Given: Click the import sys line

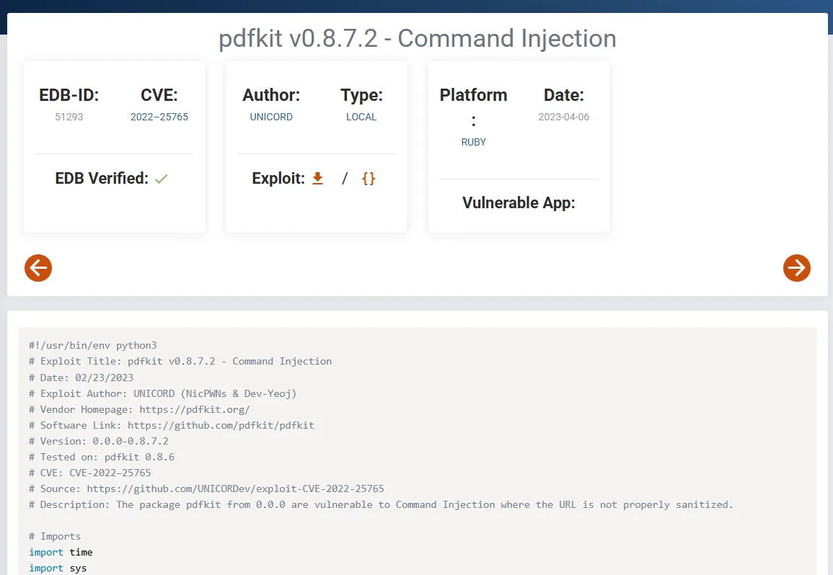Looking at the screenshot, I should tap(58, 568).
